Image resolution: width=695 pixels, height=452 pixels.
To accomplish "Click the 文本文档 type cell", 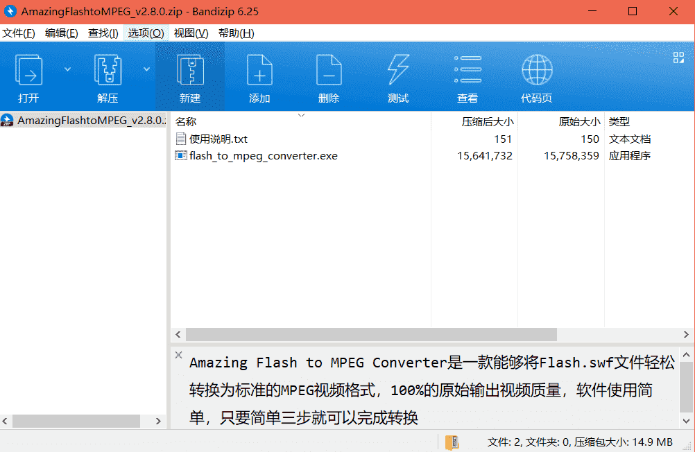I will click(x=629, y=139).
